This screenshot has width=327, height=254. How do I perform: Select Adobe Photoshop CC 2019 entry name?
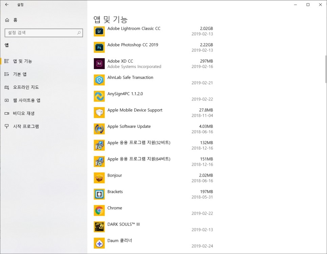(x=133, y=45)
